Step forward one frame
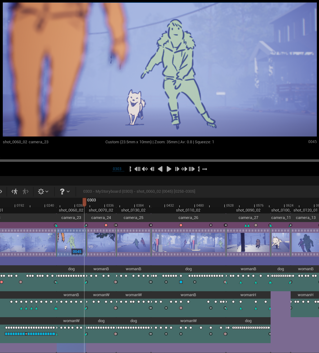The width and height of the screenshot is (319, 353). pos(177,169)
